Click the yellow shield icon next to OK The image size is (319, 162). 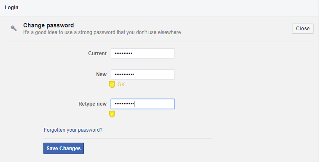click(x=112, y=84)
